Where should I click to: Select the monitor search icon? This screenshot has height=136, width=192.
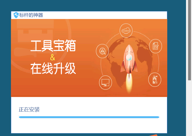point(106,82)
